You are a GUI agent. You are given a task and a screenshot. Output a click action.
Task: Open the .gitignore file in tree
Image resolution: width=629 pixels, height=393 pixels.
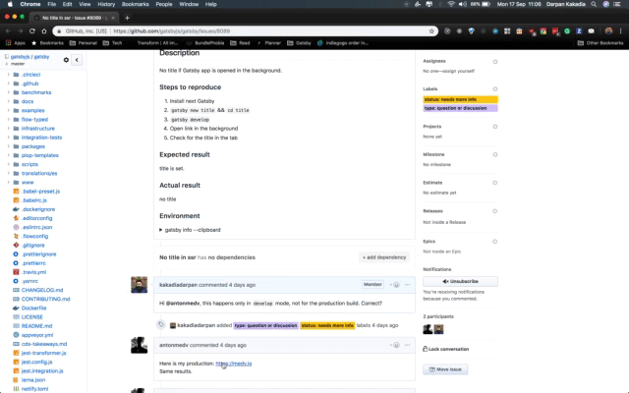tap(33, 245)
